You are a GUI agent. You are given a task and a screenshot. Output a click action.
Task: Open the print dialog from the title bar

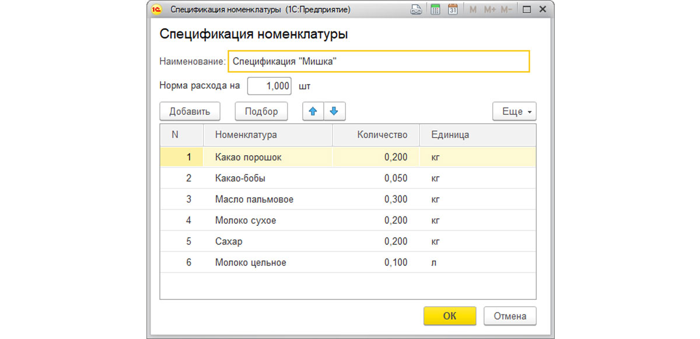pos(416,9)
